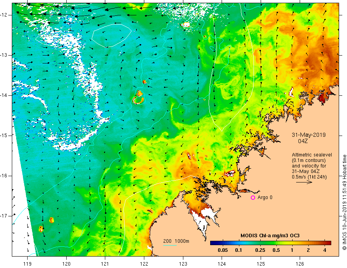Viewport: 347px width, 268px height.
Task: Click the '122' longitude axis label
Action: [x=144, y=264]
